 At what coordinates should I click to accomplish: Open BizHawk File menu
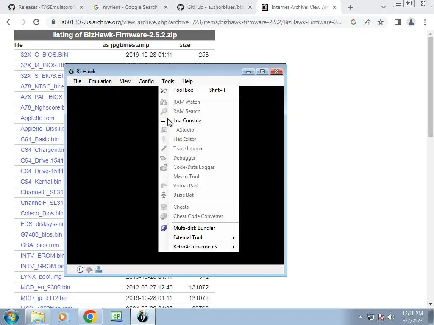[77, 81]
